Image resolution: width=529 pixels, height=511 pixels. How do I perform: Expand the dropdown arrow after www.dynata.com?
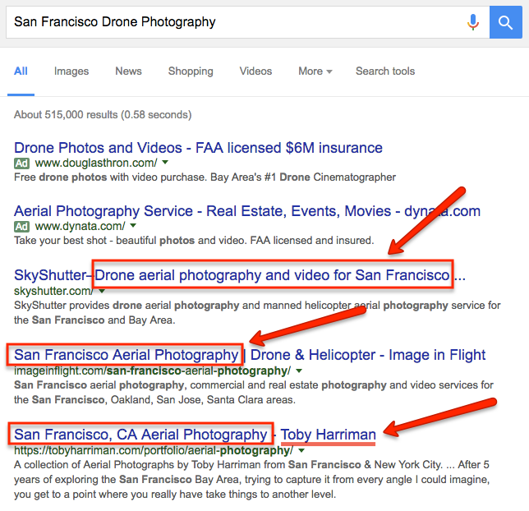[x=133, y=225]
